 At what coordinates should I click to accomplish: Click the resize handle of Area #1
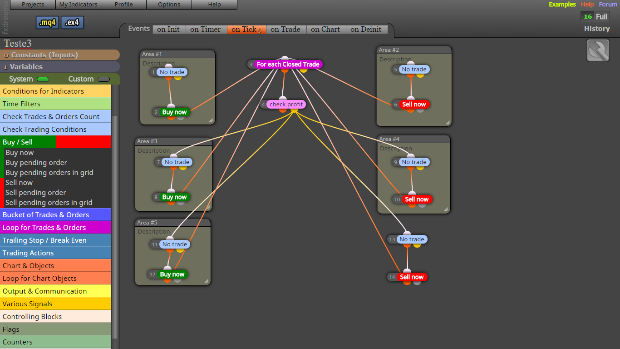pos(211,120)
